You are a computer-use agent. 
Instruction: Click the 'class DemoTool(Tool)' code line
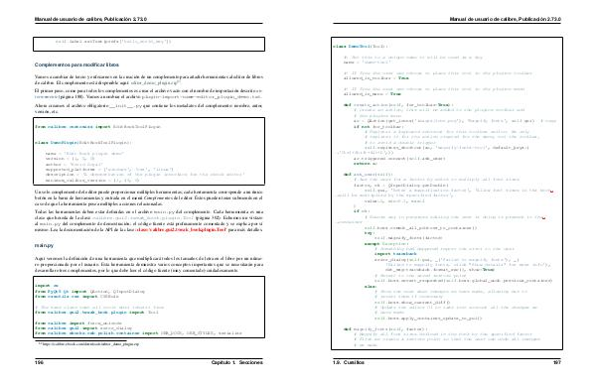361,47
